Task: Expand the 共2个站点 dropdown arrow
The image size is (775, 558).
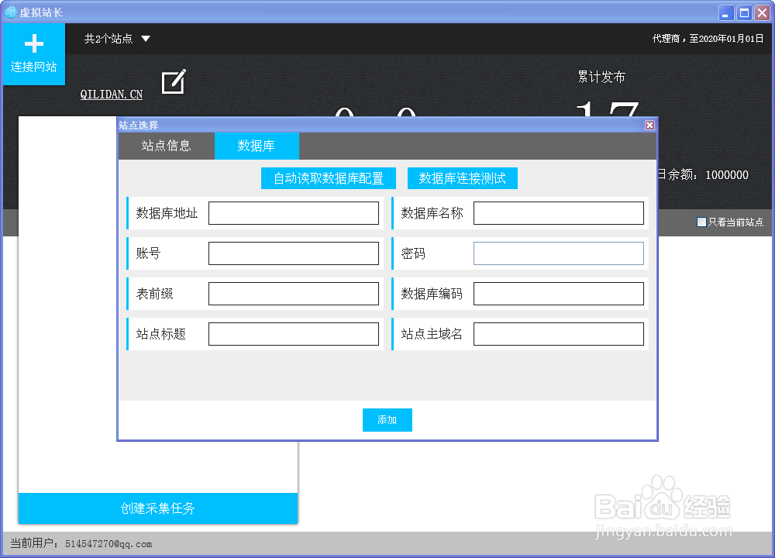Action: click(x=146, y=39)
